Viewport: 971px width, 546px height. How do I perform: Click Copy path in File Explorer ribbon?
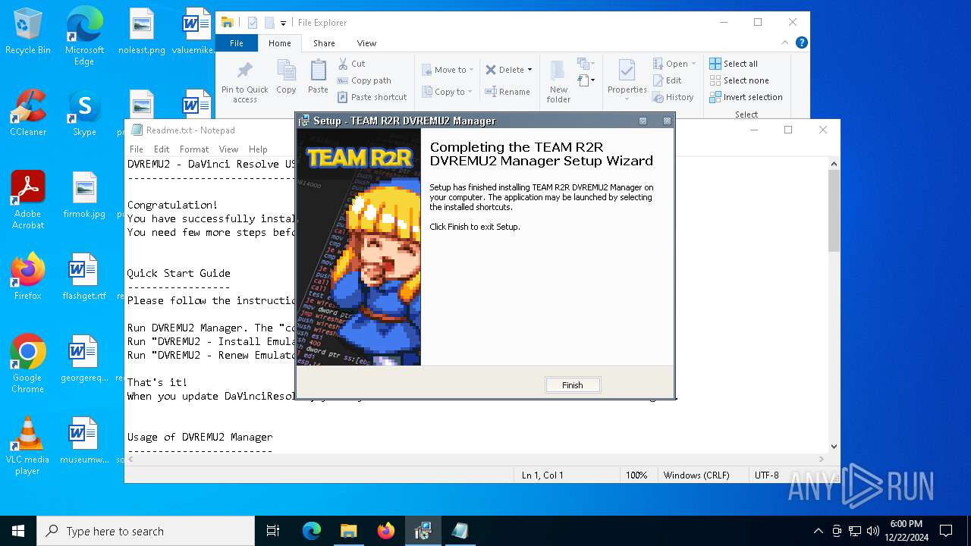click(x=364, y=80)
